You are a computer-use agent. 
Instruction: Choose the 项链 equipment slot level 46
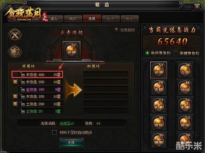(185, 87)
